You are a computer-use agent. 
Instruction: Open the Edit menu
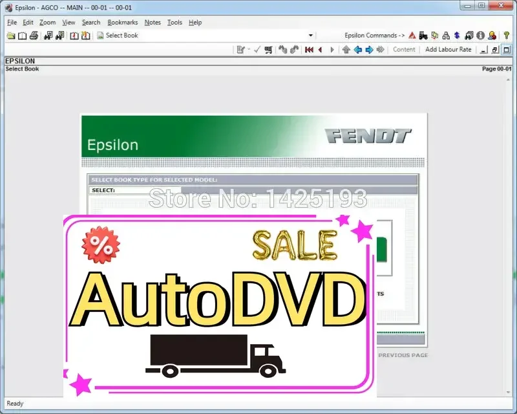coord(28,23)
